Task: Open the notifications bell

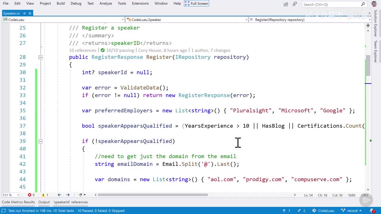Action: click(x=373, y=211)
